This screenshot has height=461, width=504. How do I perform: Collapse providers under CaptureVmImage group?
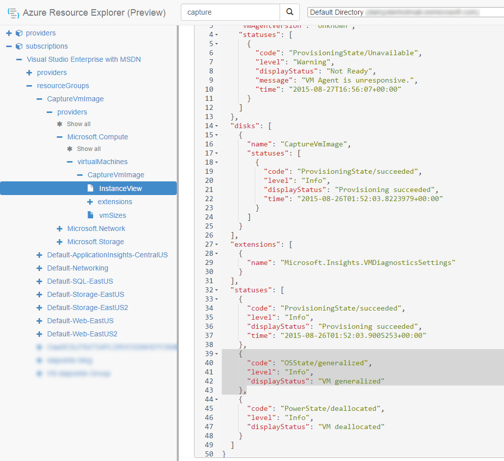pos(50,112)
